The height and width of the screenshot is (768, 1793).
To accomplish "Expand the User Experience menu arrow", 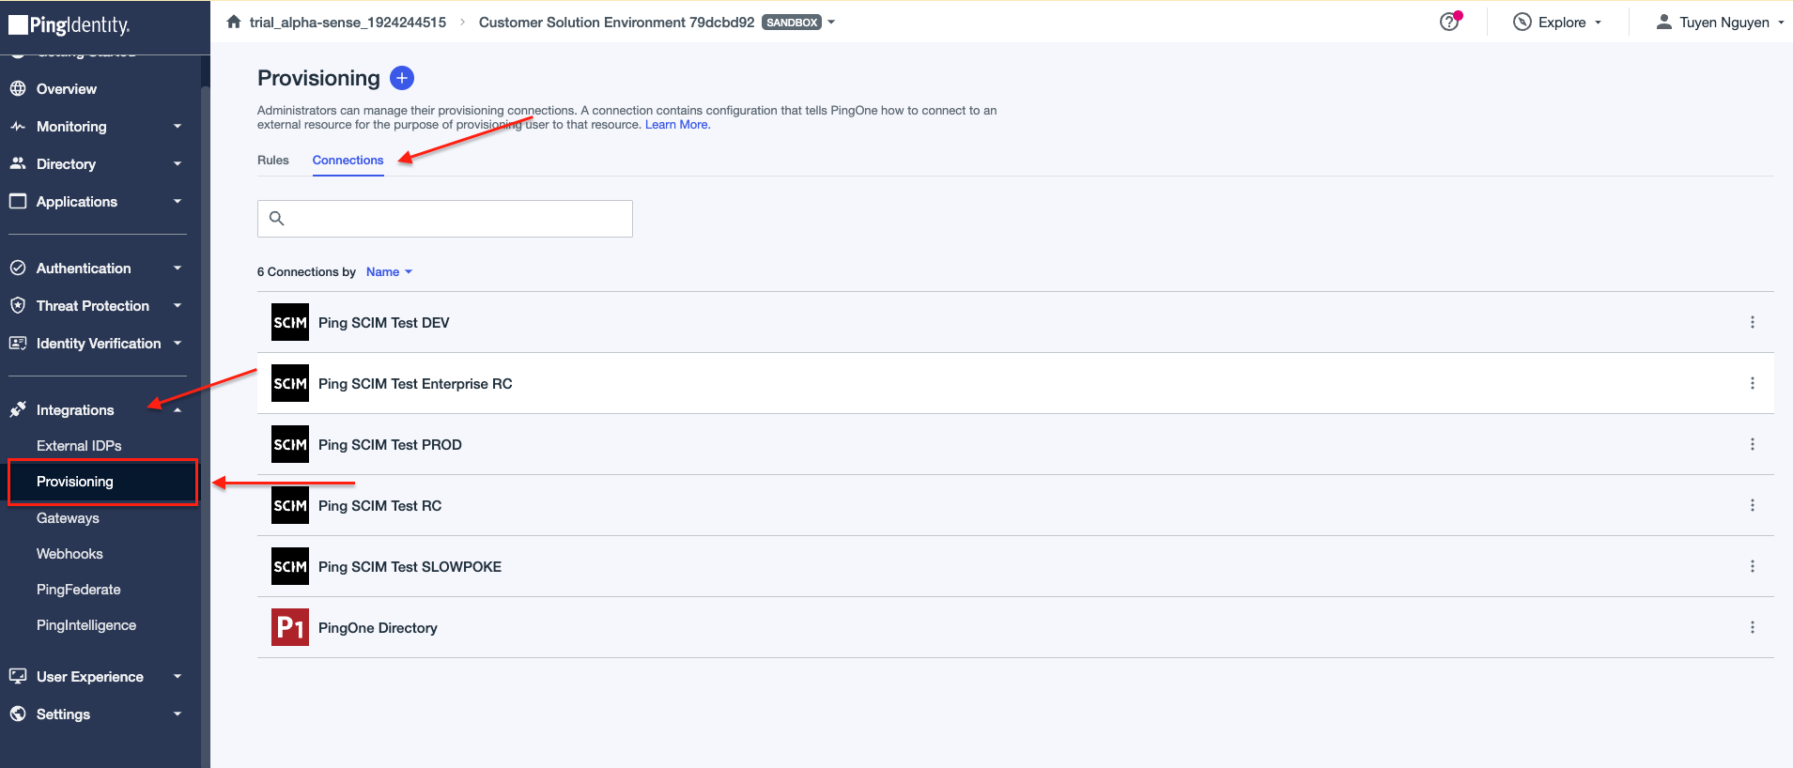I will pyautogui.click(x=178, y=676).
